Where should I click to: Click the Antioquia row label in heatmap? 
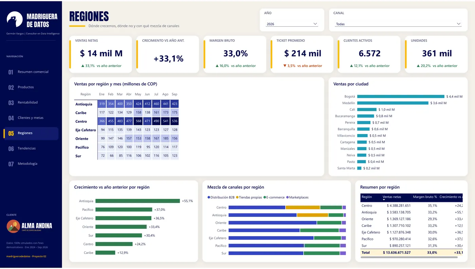pyautogui.click(x=84, y=104)
